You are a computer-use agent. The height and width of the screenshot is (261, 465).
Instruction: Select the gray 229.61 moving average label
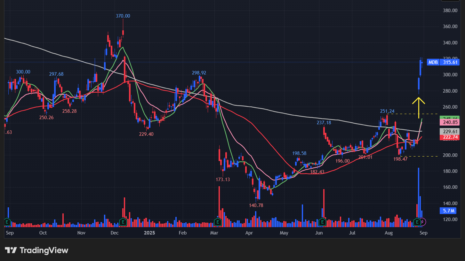pyautogui.click(x=450, y=131)
